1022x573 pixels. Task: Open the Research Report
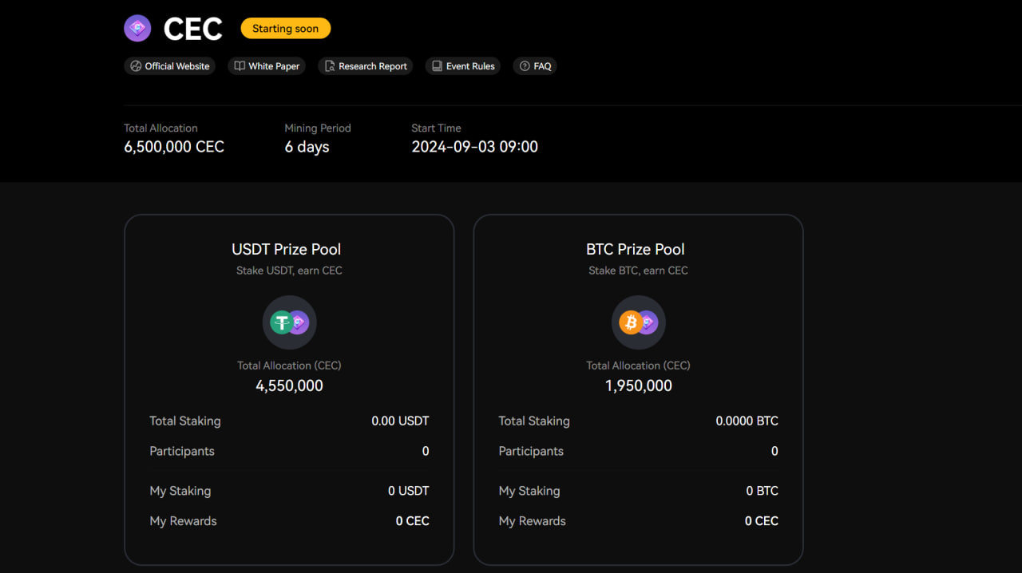pos(373,66)
